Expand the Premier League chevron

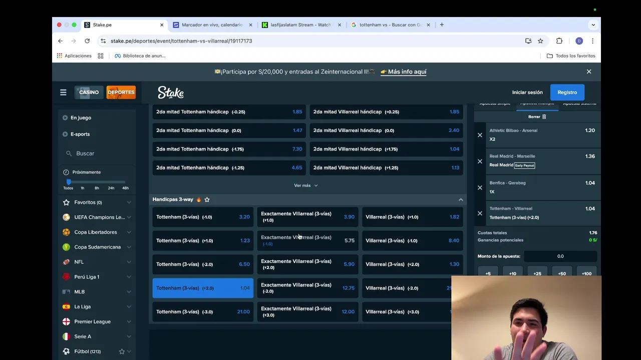pyautogui.click(x=129, y=321)
